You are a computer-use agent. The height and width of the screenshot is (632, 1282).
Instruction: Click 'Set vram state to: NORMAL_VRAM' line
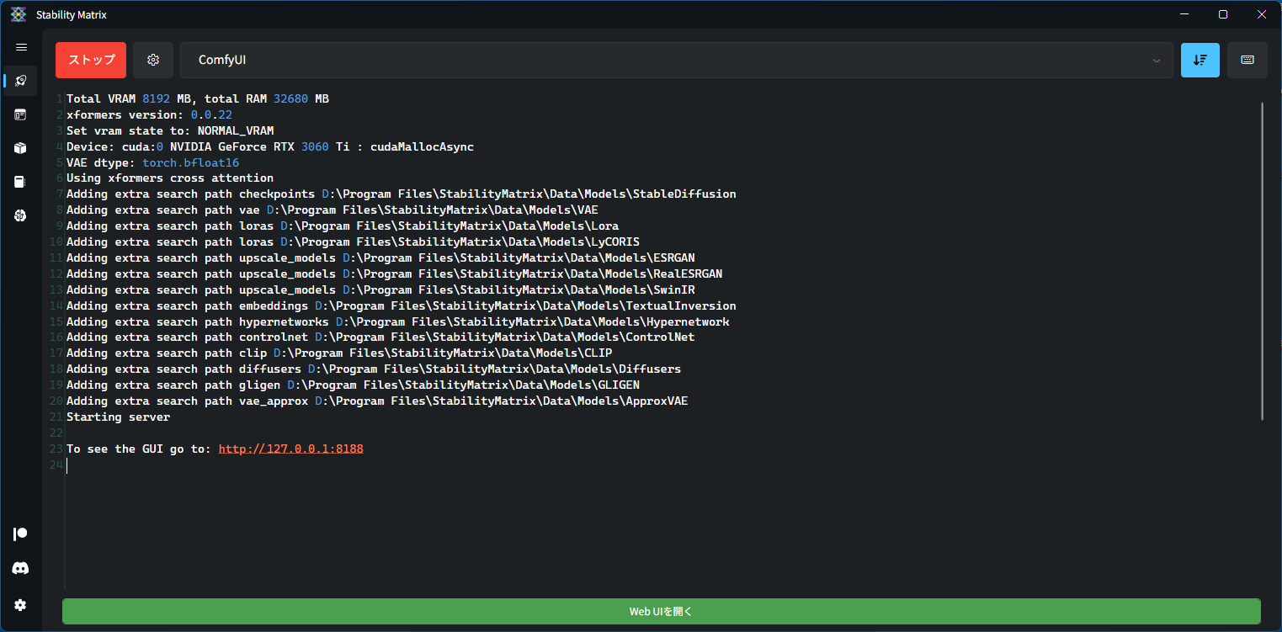(170, 130)
